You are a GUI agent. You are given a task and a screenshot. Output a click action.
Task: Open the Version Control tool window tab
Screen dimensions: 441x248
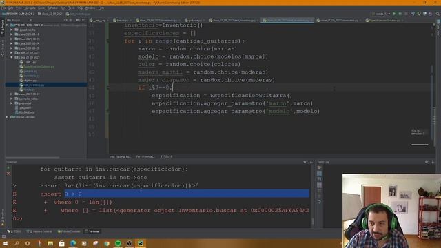(39, 231)
